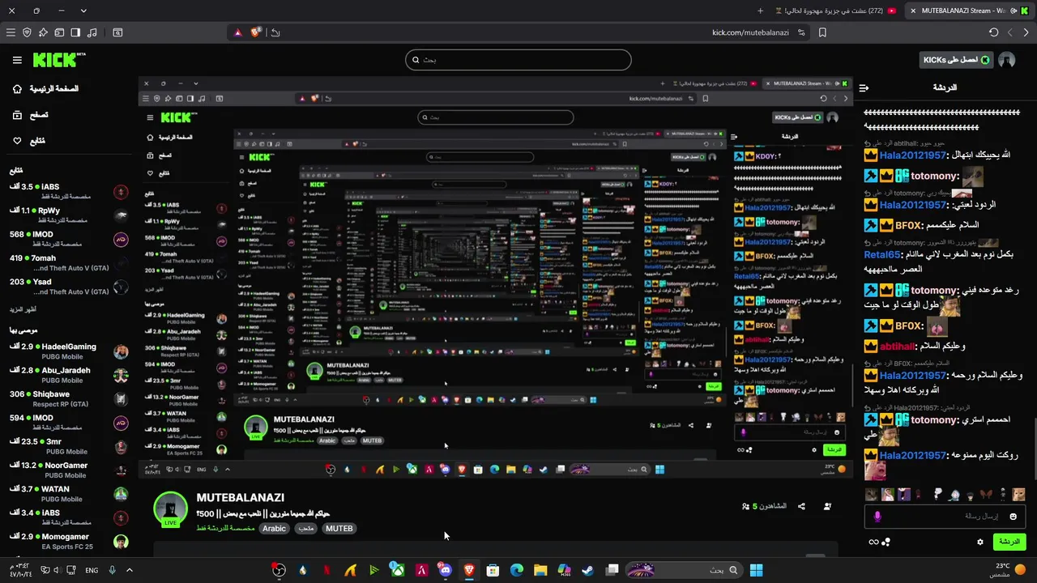This screenshot has height=583, width=1037.
Task: Click the Brave Shields lion icon
Action: (x=256, y=32)
